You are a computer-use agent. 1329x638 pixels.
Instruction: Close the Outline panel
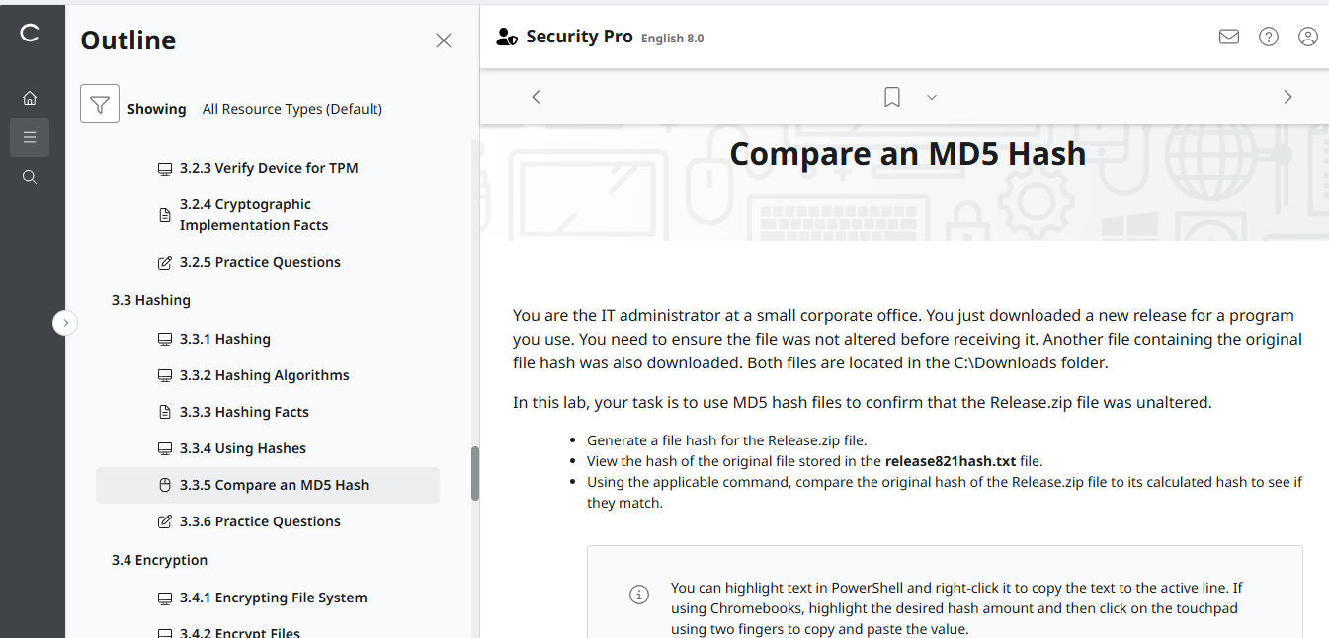(443, 40)
